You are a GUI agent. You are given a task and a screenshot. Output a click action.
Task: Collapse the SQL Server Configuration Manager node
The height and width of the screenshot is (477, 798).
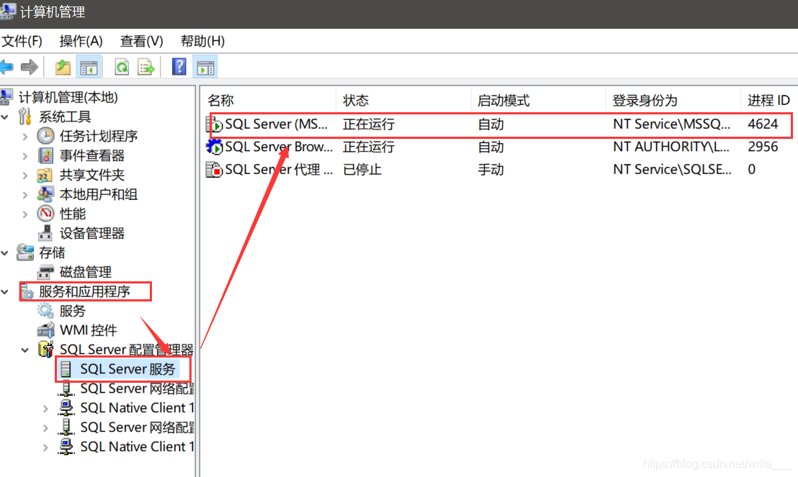[x=25, y=350]
